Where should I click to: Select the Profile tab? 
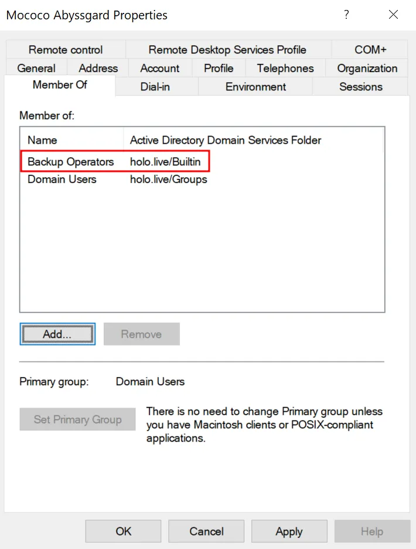coord(219,68)
